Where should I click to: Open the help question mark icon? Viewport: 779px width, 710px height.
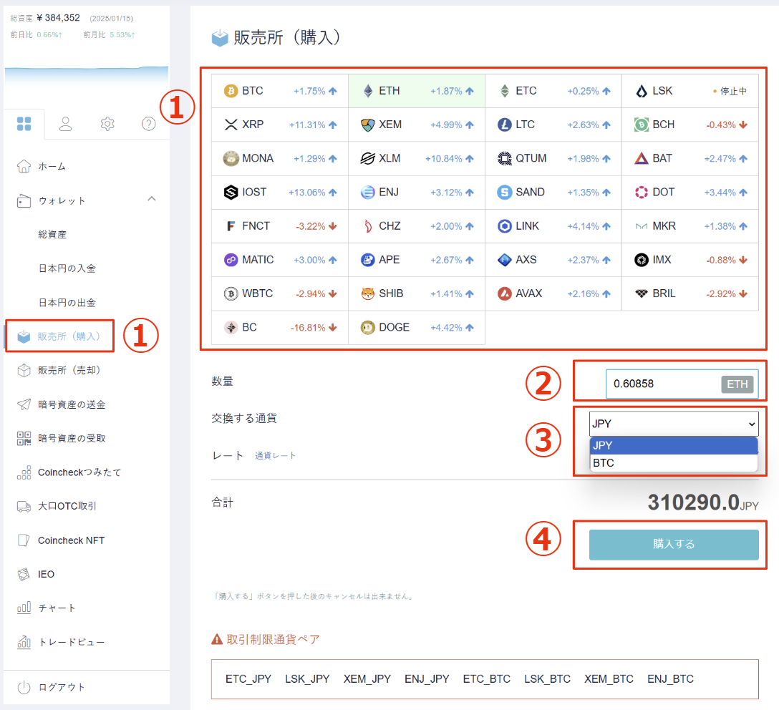[148, 124]
